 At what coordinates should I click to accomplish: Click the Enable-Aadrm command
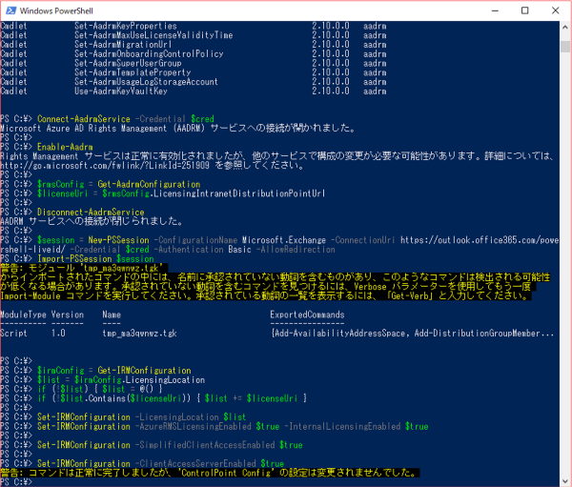click(x=65, y=147)
